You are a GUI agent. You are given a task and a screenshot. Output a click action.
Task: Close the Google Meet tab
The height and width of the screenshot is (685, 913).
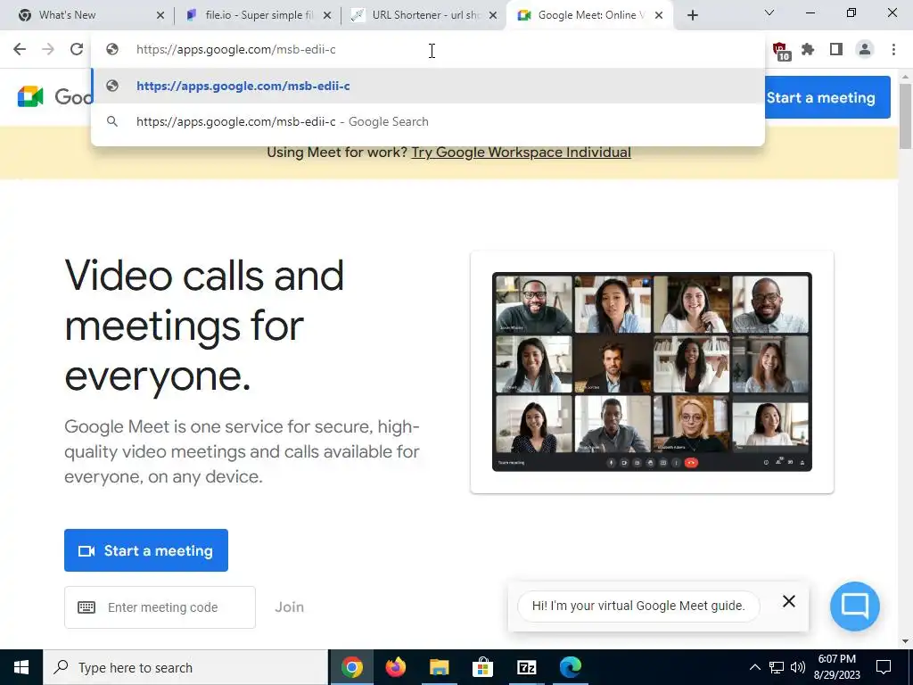(659, 16)
